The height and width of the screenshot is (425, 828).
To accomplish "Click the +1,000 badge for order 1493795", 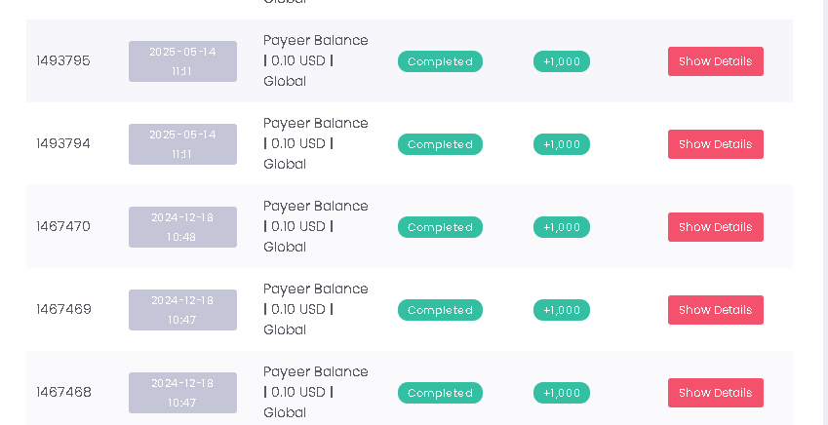I will pyautogui.click(x=561, y=61).
